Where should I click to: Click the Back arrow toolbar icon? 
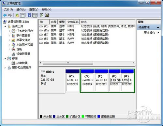coord(5,15)
